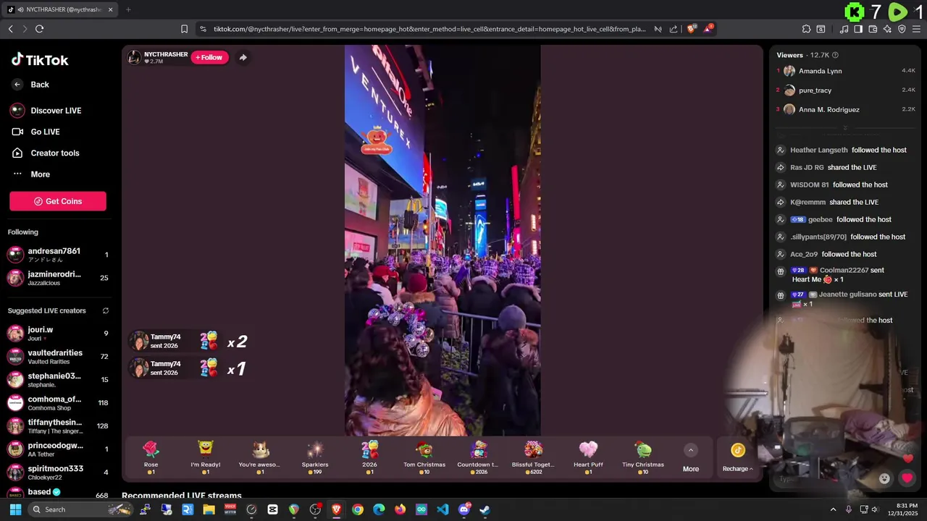Image resolution: width=927 pixels, height=521 pixels.
Task: Open comhoma_of... Comhoma Shop live
Action: (58, 402)
